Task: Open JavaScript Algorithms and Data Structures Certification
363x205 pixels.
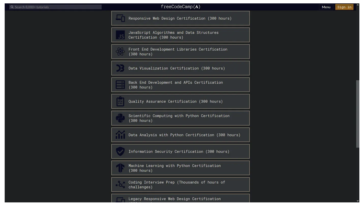Action: 180,35
